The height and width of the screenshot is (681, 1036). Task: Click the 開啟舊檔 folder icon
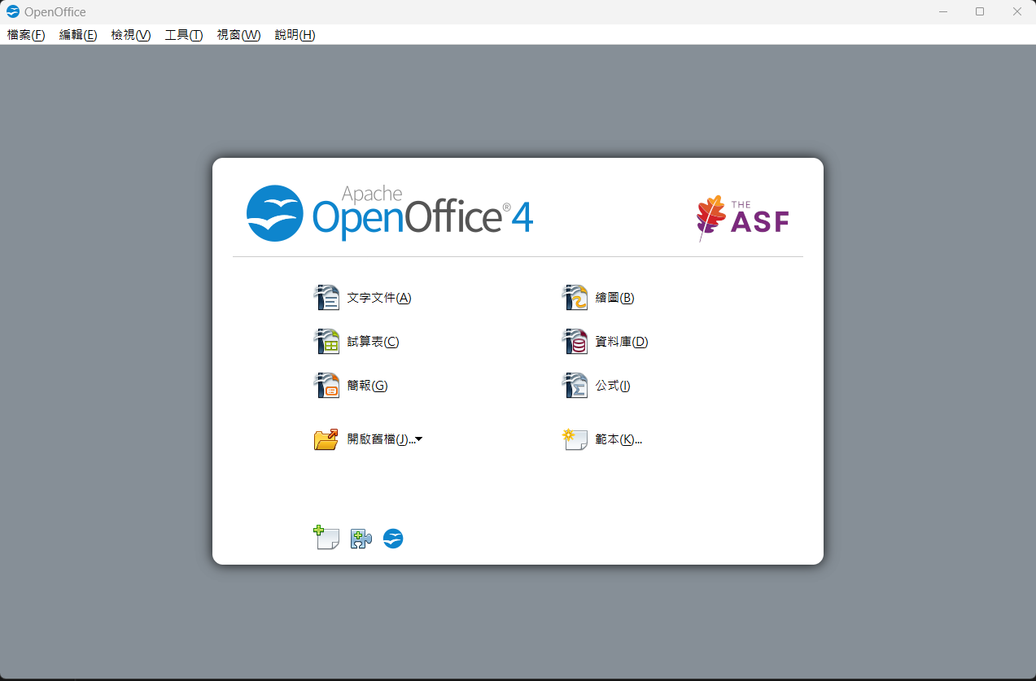[326, 439]
